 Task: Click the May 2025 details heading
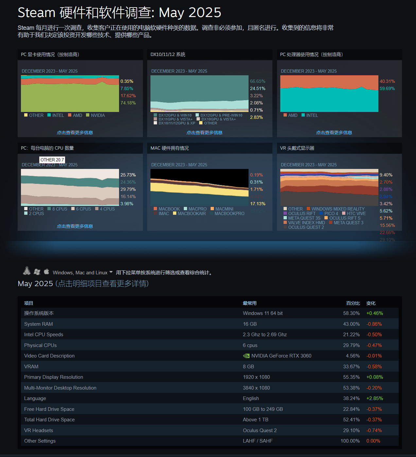(x=83, y=283)
